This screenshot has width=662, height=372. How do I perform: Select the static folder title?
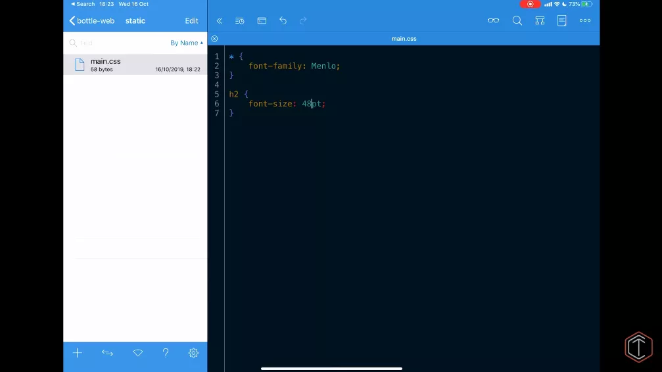point(135,20)
